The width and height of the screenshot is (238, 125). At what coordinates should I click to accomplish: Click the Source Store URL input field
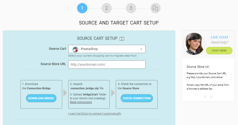coord(107,65)
